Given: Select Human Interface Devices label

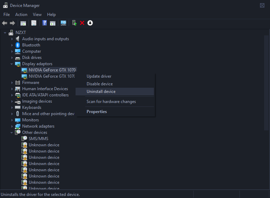Looking at the screenshot, I should pyautogui.click(x=45, y=89).
